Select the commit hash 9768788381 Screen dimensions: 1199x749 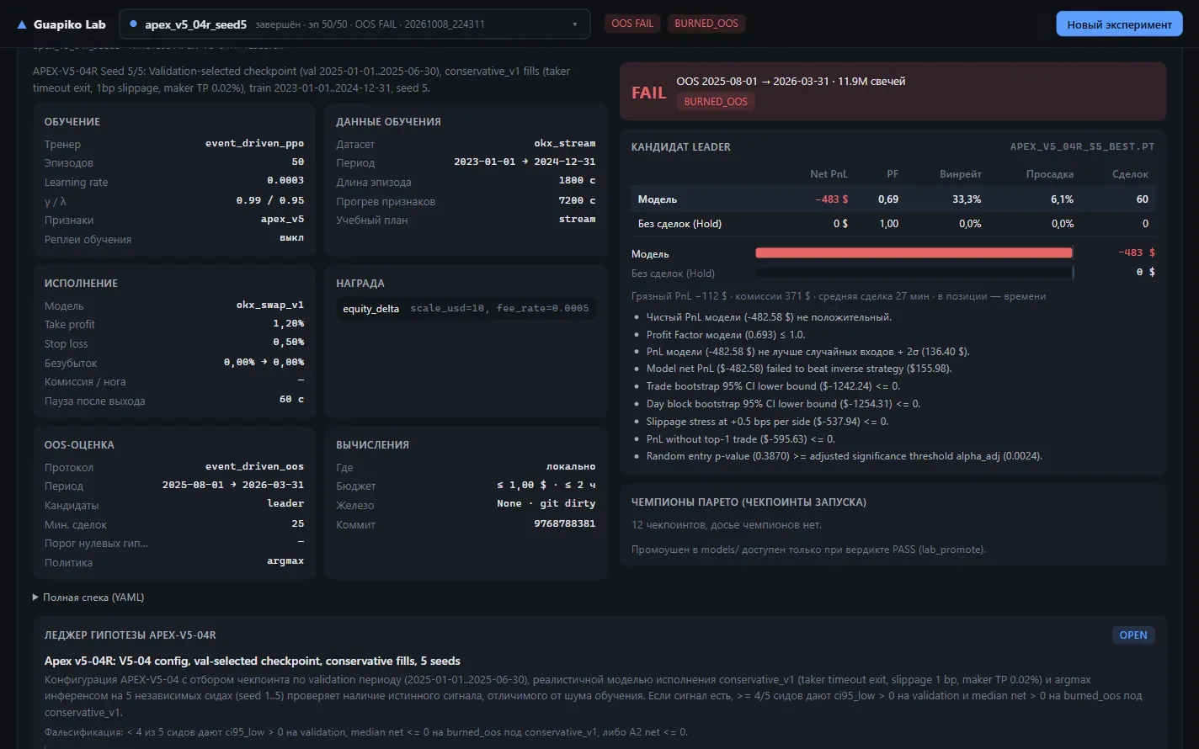click(x=564, y=523)
